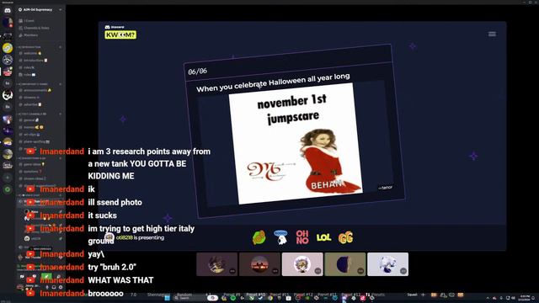Open the server name dropdown header
Image resolution: width=539 pixels, height=303 pixels.
tap(40, 9)
